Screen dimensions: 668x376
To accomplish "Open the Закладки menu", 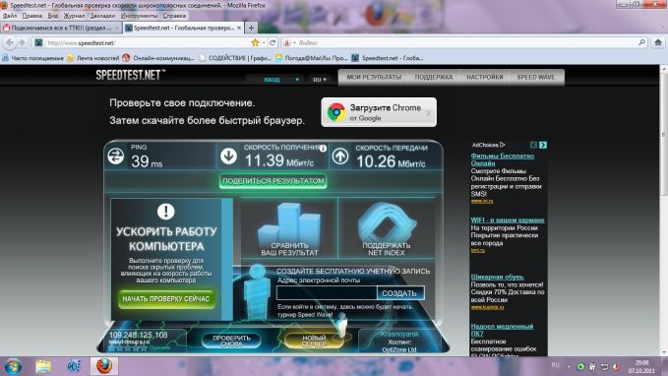I will click(x=102, y=16).
